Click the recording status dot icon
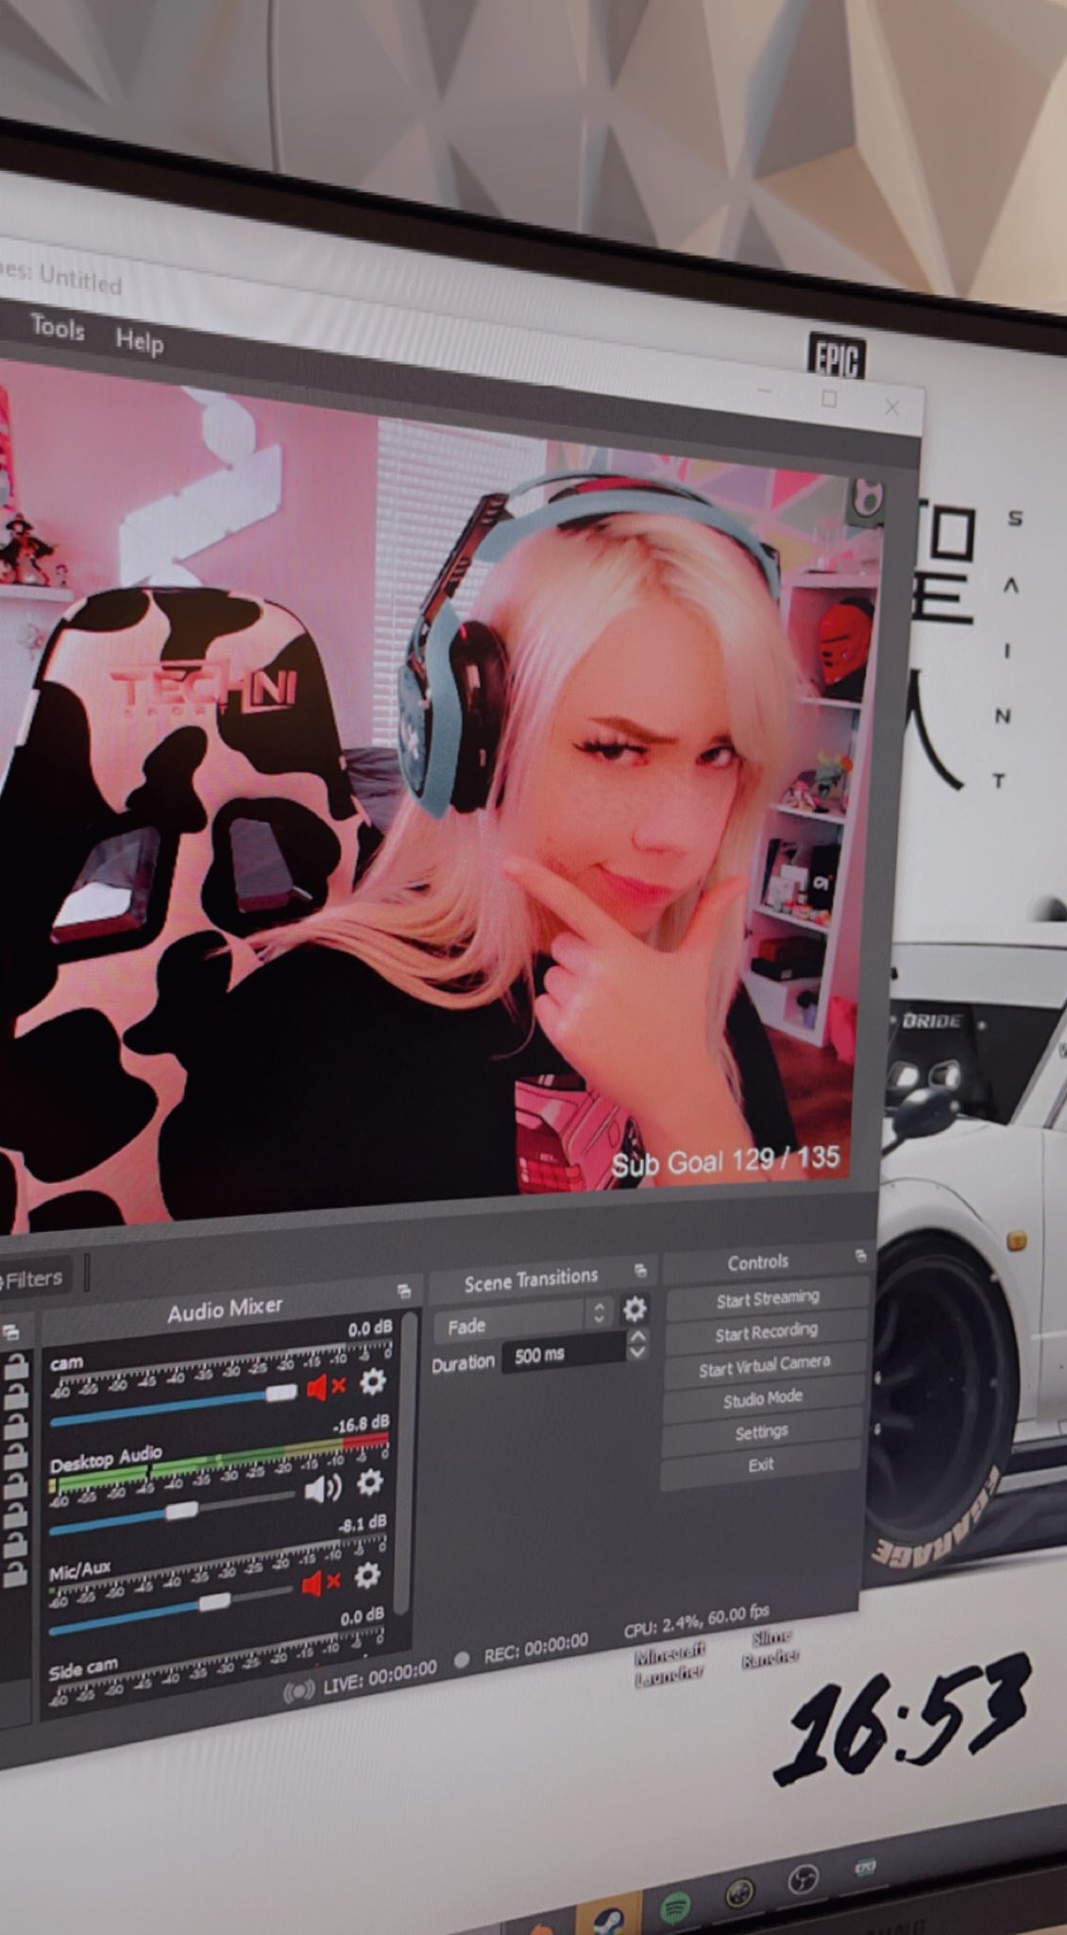Viewport: 1067px width, 1935px height. pos(461,1660)
